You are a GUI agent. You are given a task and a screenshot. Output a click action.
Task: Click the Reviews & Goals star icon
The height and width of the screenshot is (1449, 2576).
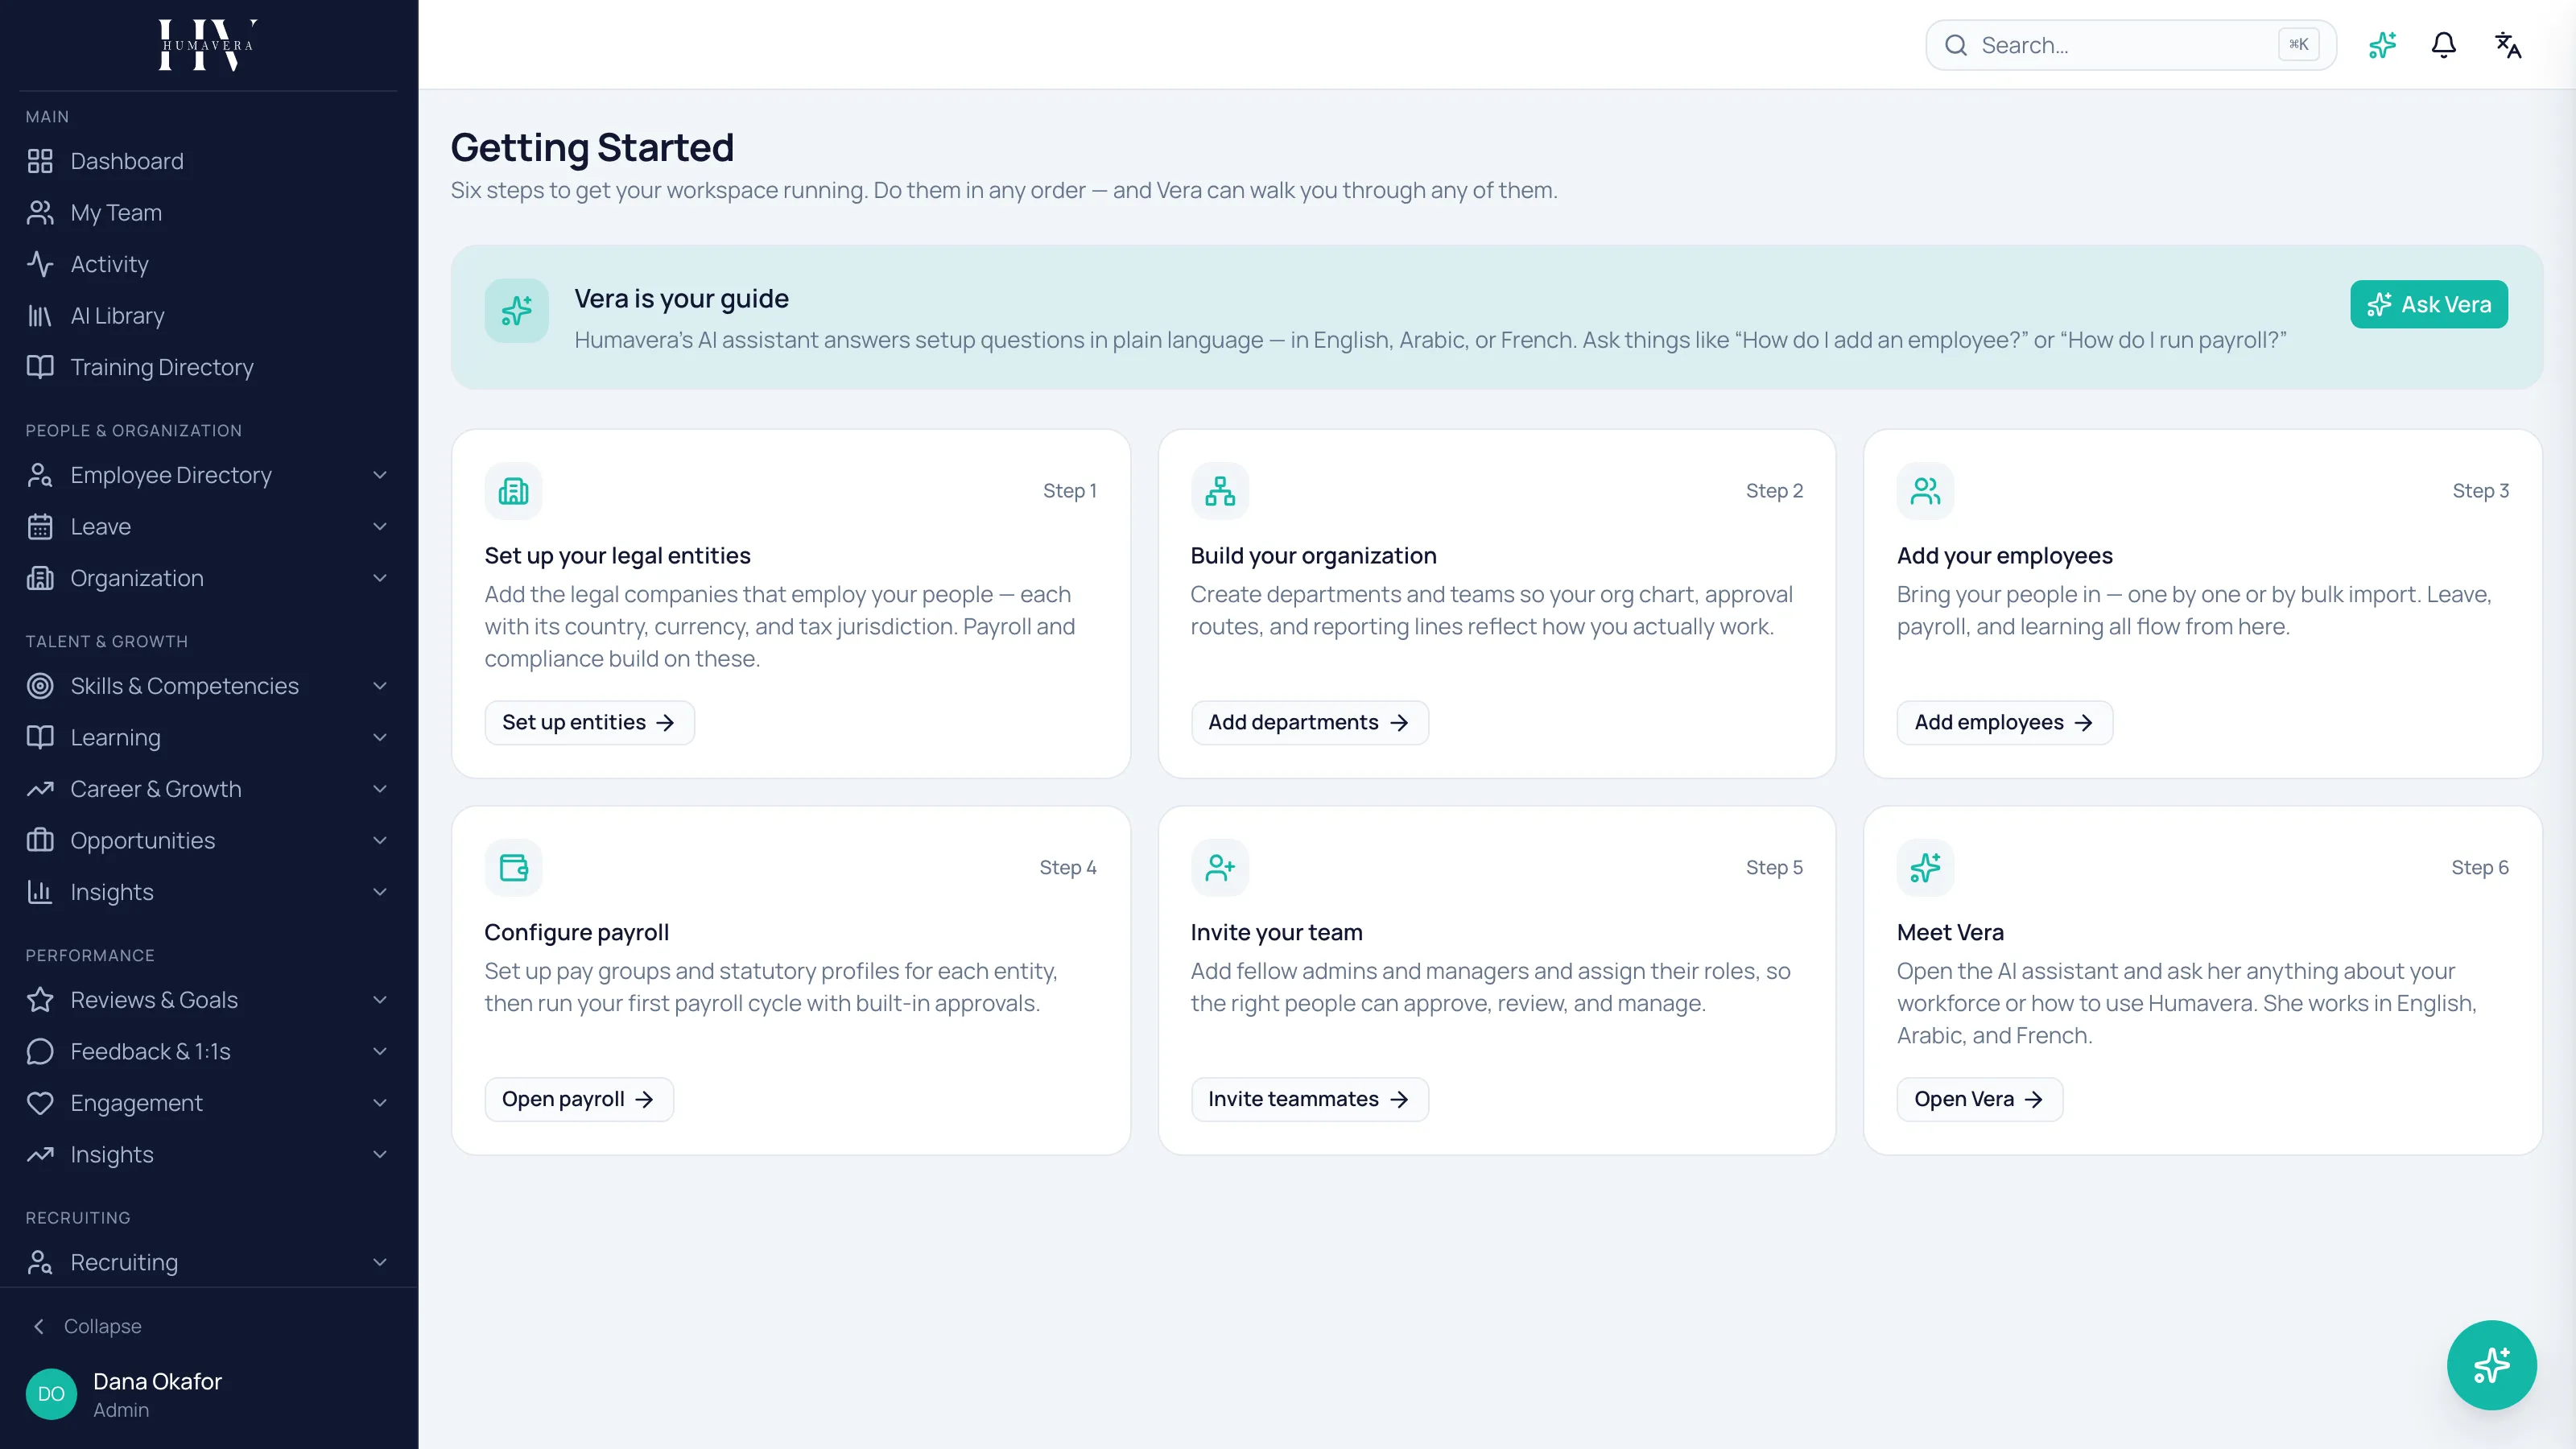[40, 1000]
